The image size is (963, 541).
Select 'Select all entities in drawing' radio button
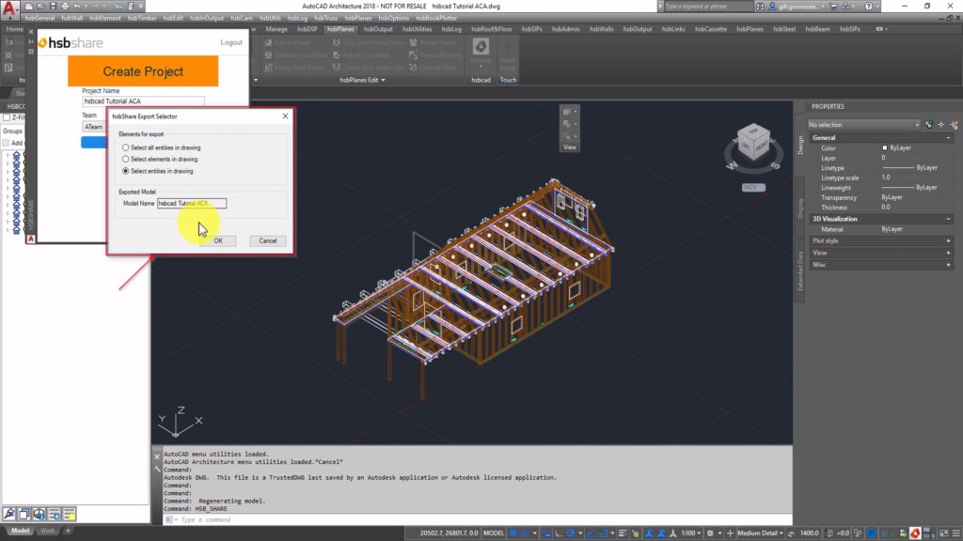(x=126, y=147)
